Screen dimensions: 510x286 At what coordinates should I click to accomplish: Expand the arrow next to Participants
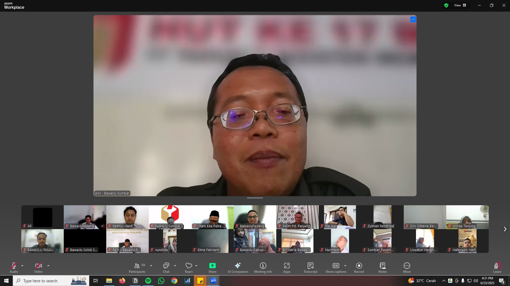pyautogui.click(x=151, y=266)
